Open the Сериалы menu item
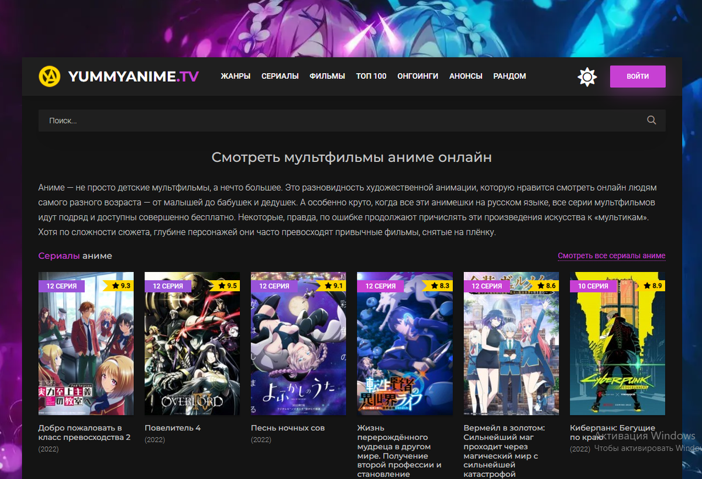This screenshot has height=479, width=702. pos(280,76)
